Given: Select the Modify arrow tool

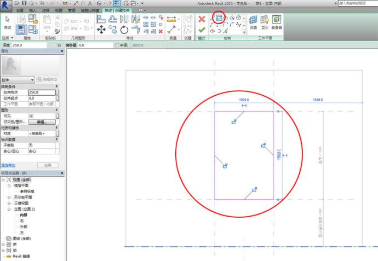Looking at the screenshot, I should click(7, 20).
